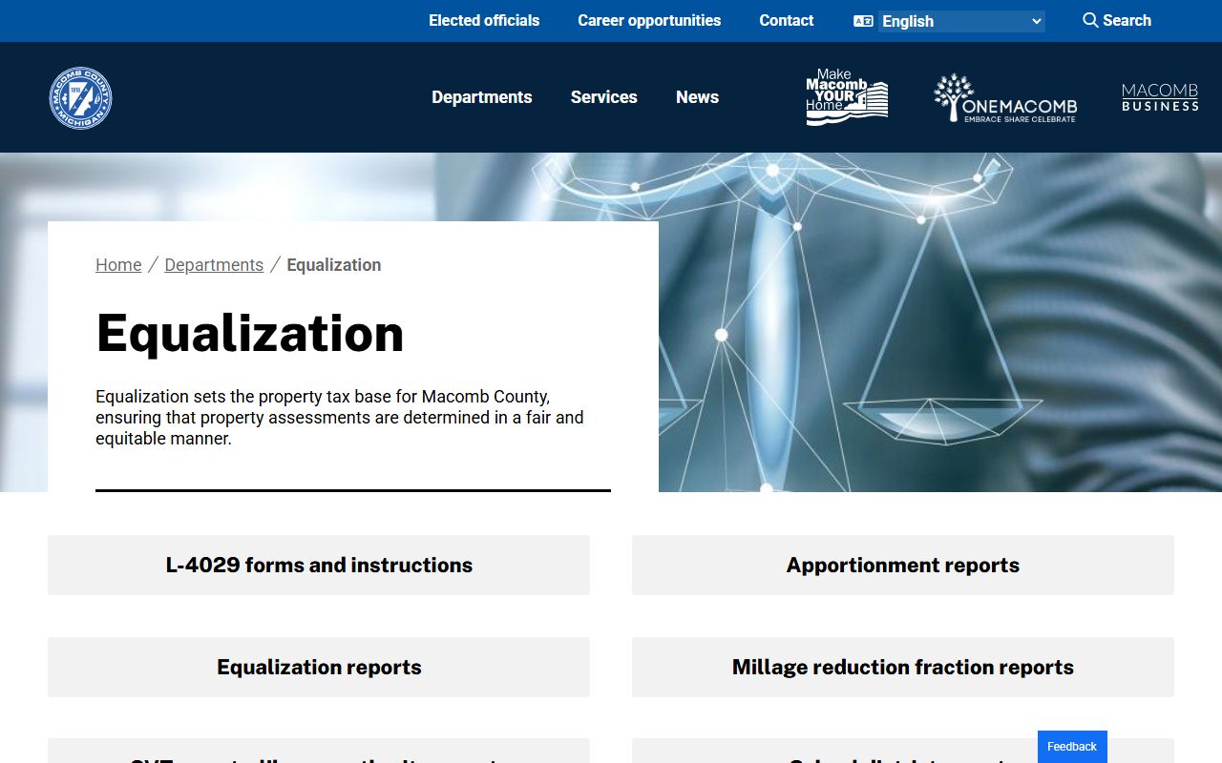Go to Elected officials page
1222x763 pixels.
[484, 20]
